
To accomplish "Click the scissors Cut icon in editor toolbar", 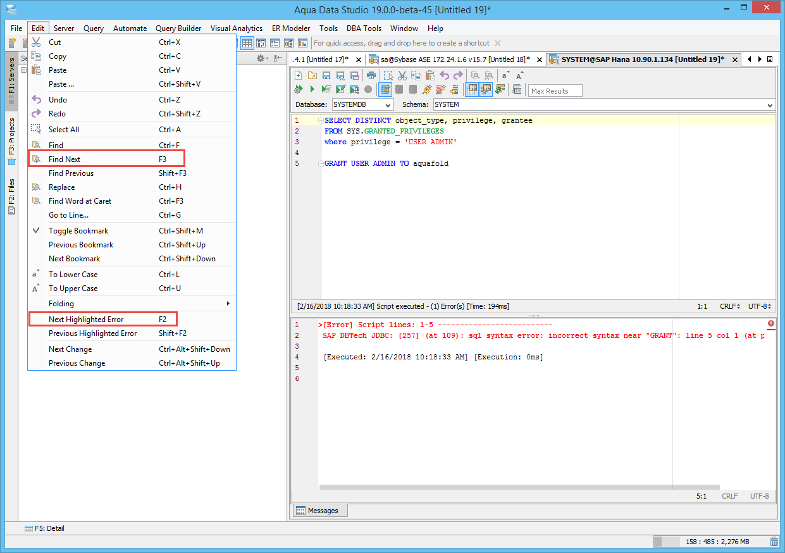I will pos(402,75).
